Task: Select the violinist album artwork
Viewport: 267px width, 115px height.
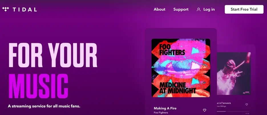Action: click(234, 74)
